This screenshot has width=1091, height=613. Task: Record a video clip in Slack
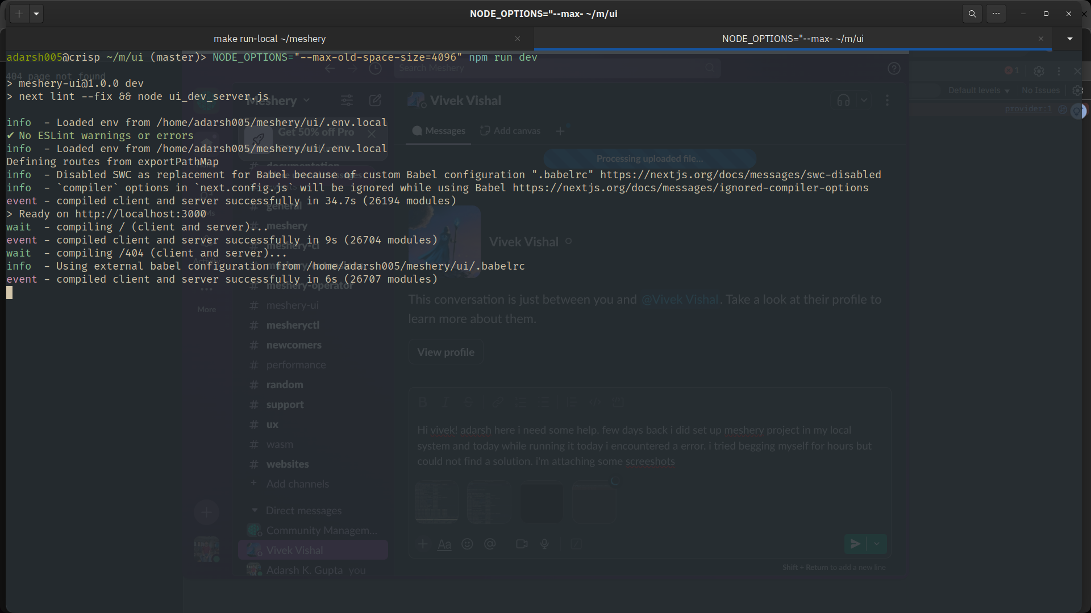[x=522, y=544]
